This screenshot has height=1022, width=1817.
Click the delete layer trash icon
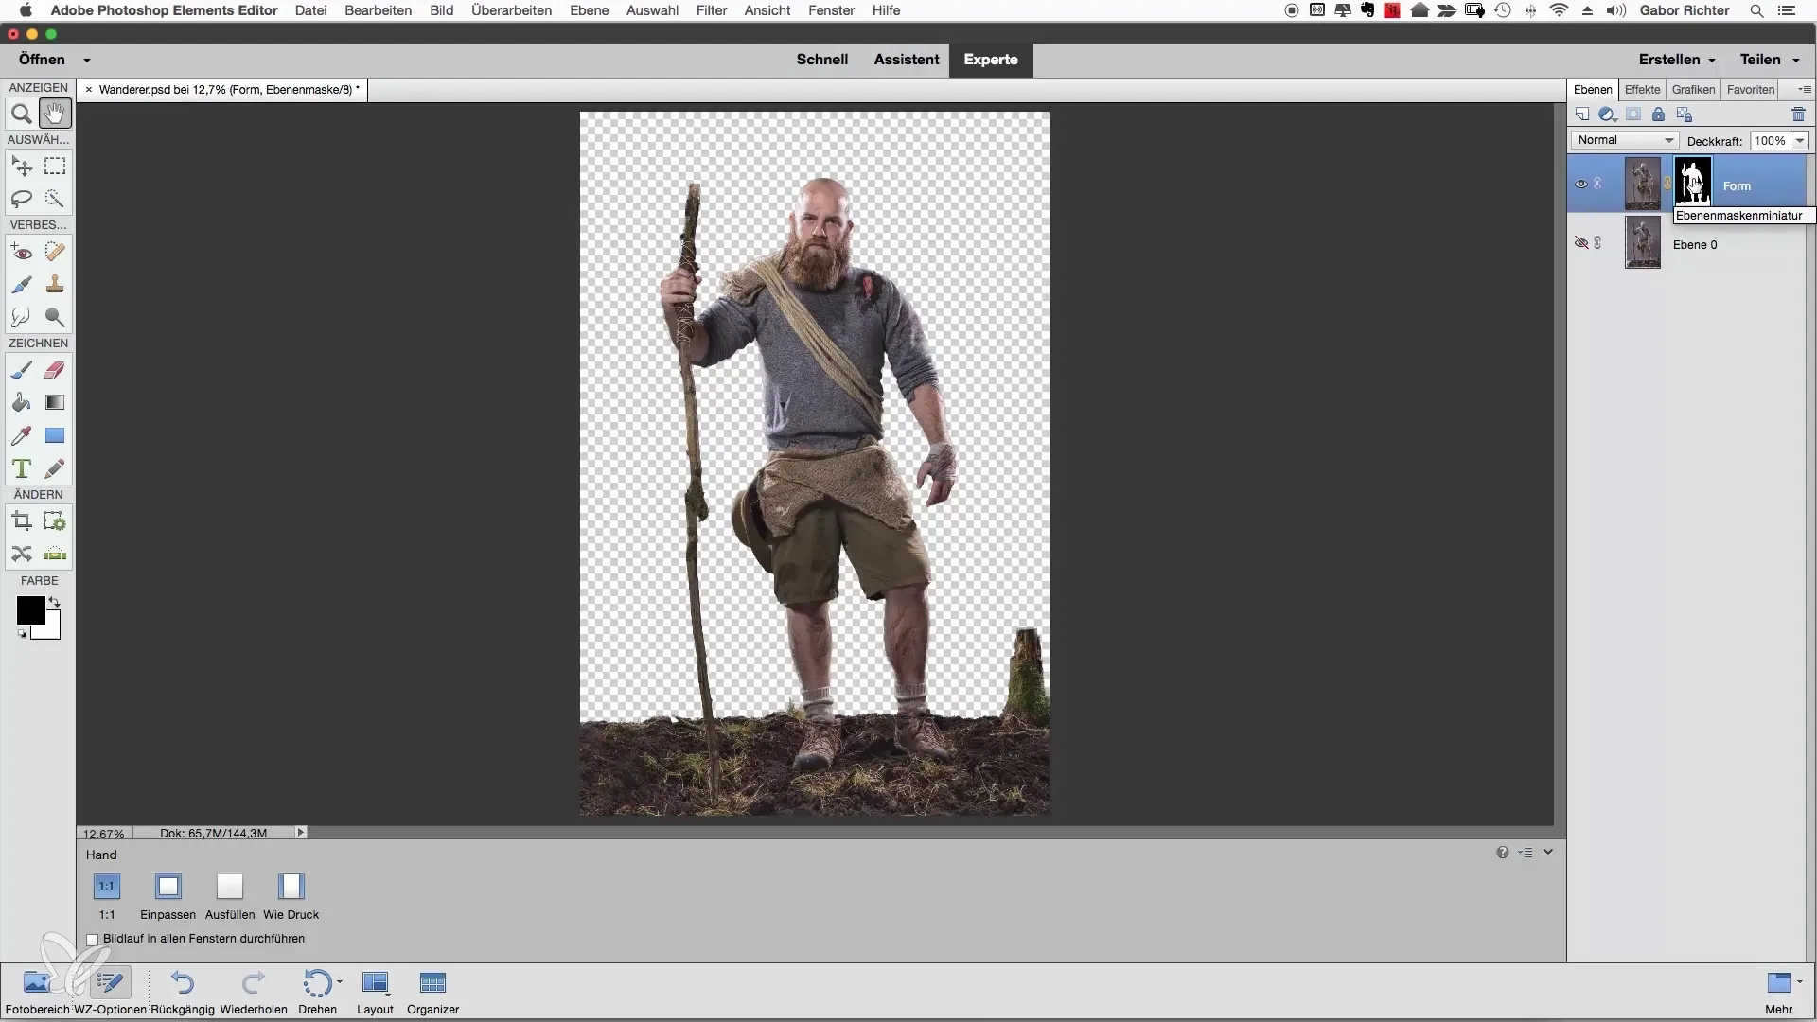point(1798,115)
